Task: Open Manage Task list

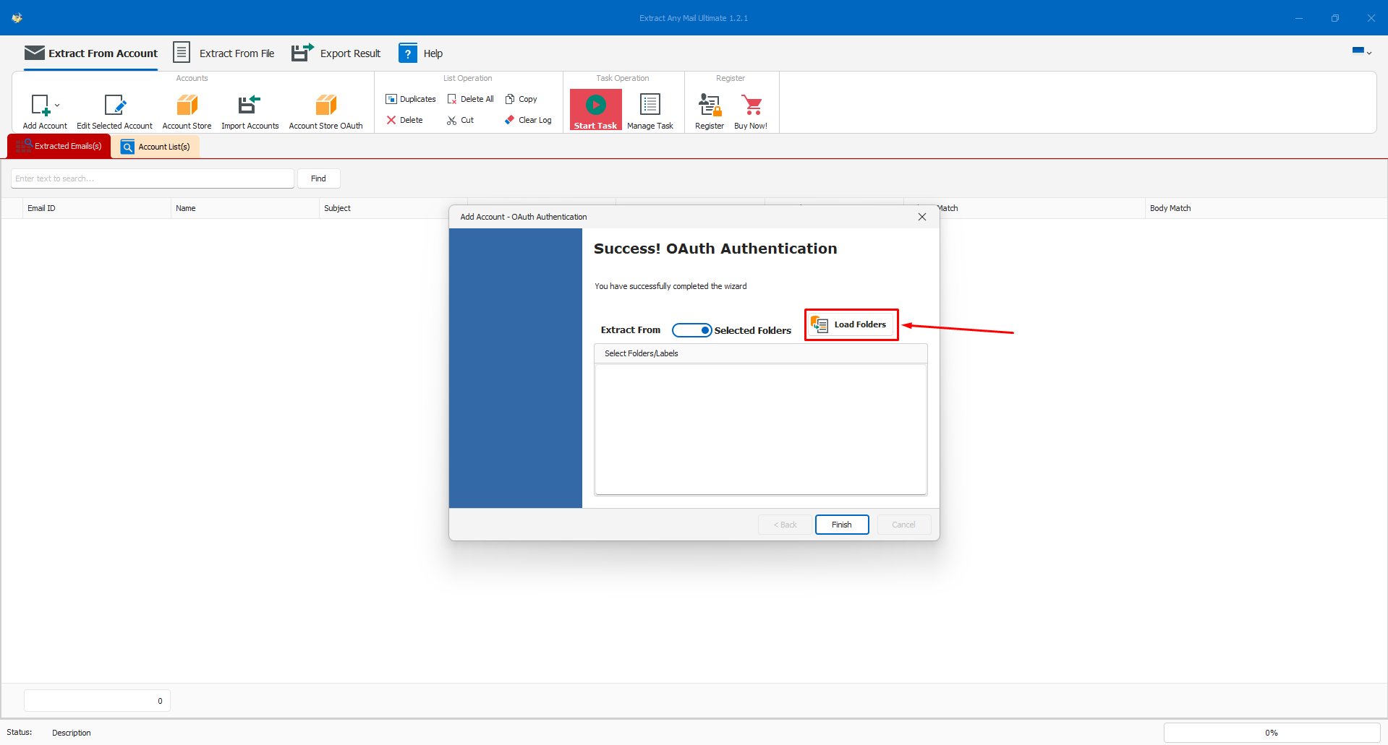Action: (650, 105)
